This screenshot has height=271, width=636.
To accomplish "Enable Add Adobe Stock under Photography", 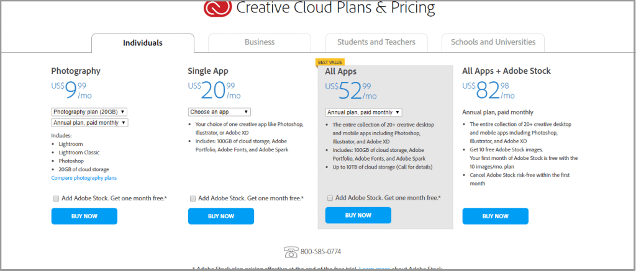I will [x=57, y=198].
